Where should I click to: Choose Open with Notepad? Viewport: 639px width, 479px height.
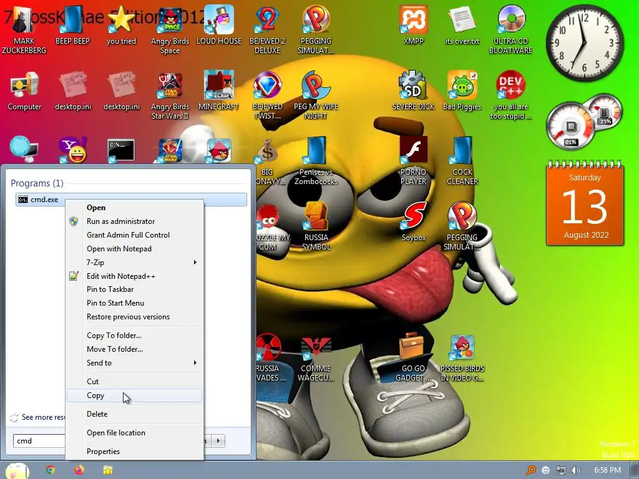pos(135,249)
